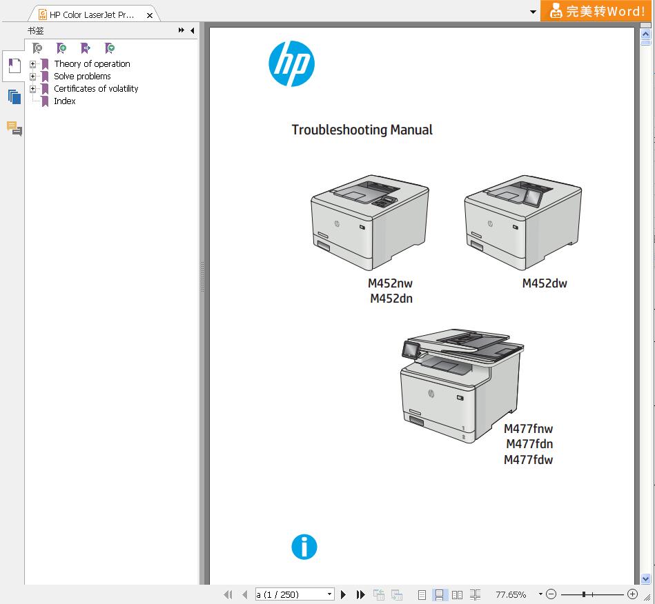Click the M477fdw model label

528,460
